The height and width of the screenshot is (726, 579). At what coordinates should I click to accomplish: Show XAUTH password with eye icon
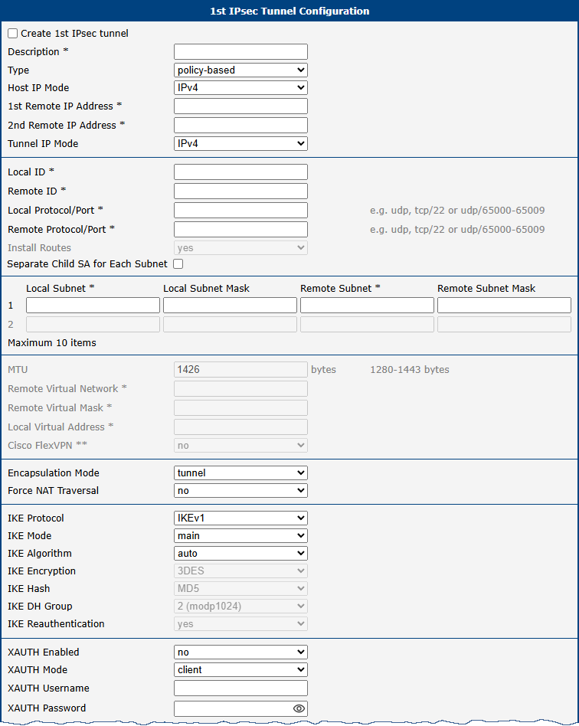pyautogui.click(x=299, y=708)
